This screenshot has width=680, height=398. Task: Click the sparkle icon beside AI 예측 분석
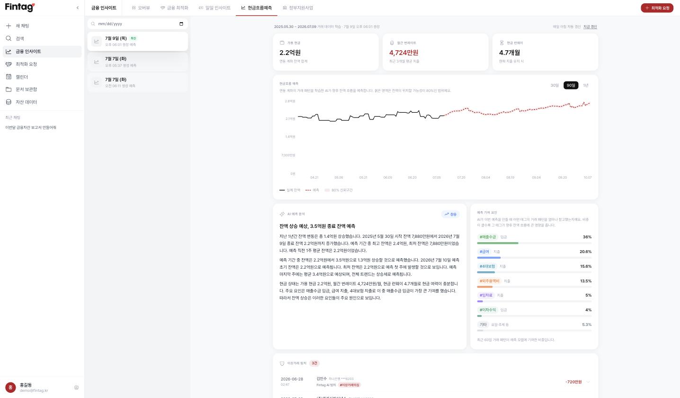[282, 214]
